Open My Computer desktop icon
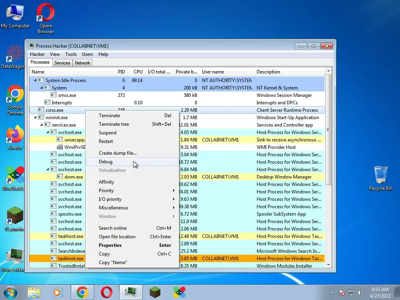This screenshot has height=300, width=400. tap(15, 16)
